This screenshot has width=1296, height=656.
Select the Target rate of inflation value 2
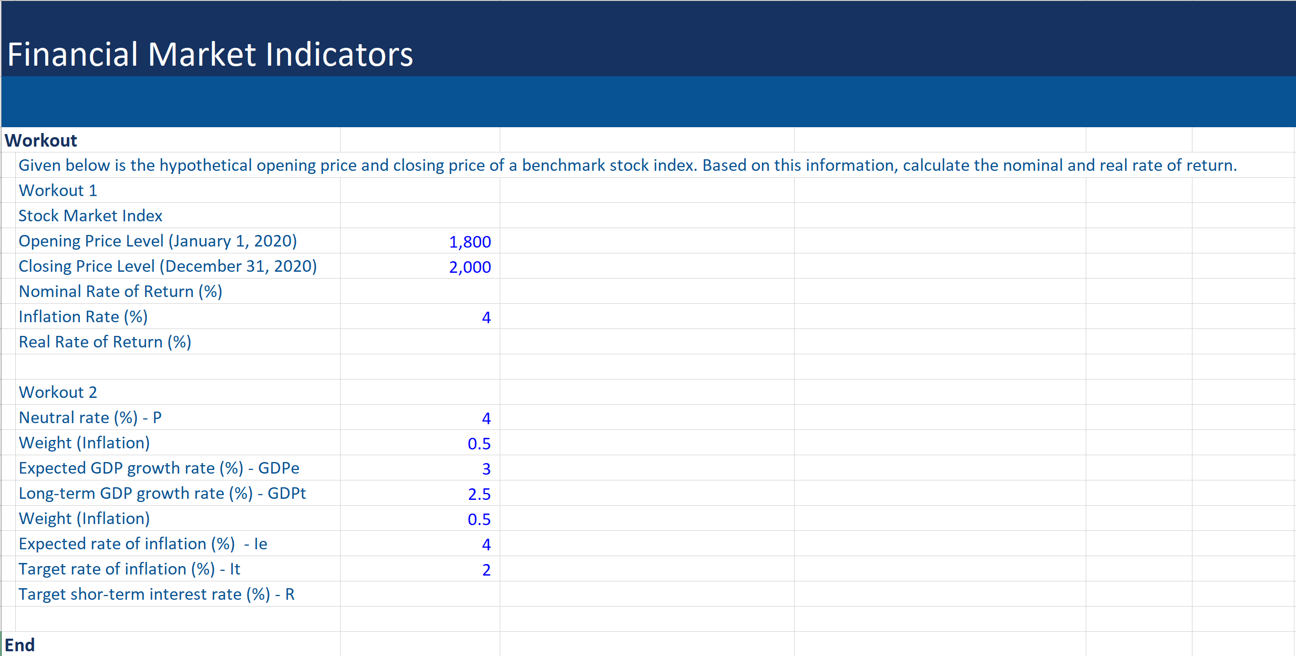coord(486,569)
